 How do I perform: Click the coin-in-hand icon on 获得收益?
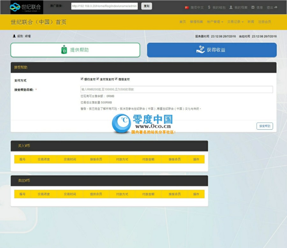[x=201, y=49]
